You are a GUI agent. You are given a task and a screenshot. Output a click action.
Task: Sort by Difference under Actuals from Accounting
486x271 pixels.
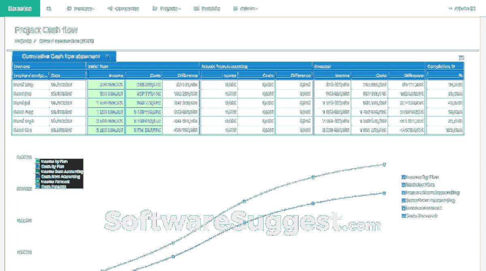294,75
